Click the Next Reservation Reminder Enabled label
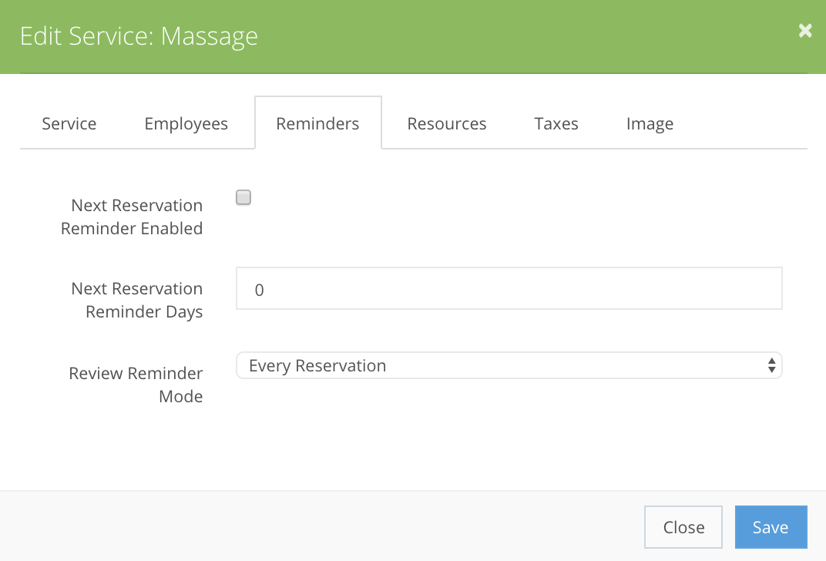 coord(132,217)
